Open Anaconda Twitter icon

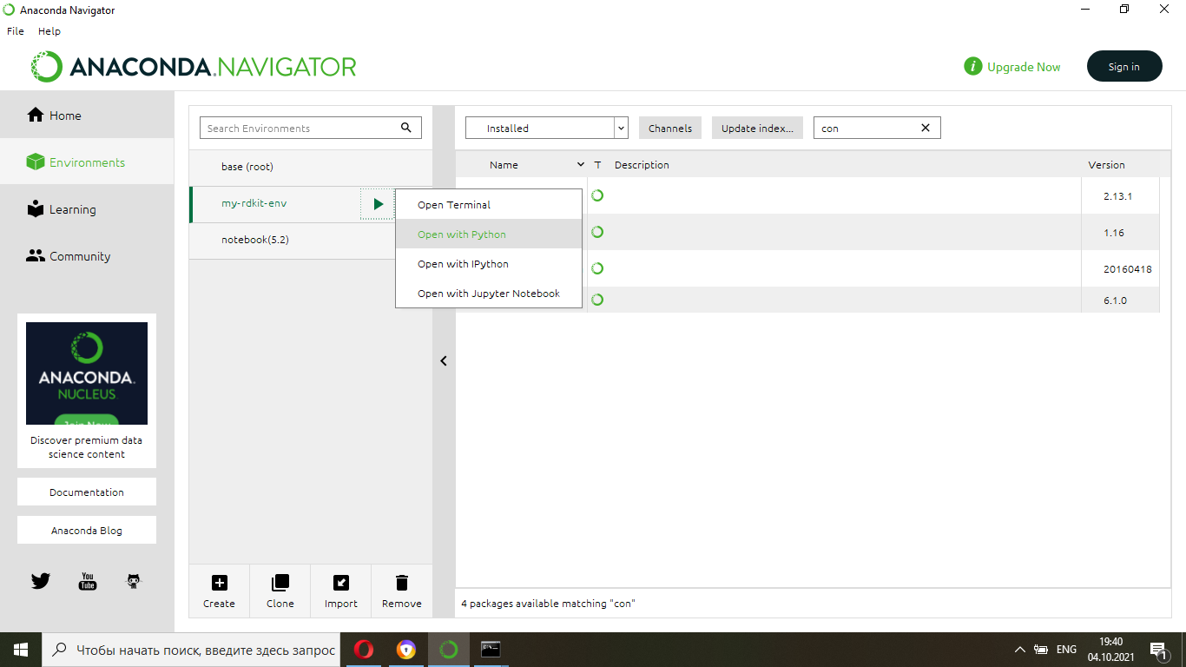point(41,581)
